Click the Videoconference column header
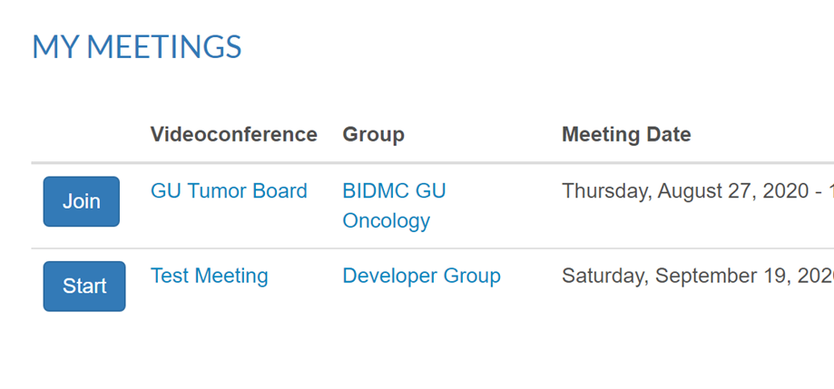This screenshot has width=834, height=389. tap(233, 135)
